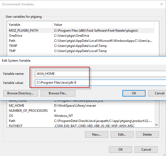Screen dimensions: 166x156
Task: Click the Variable name input field
Action: tap(100, 74)
